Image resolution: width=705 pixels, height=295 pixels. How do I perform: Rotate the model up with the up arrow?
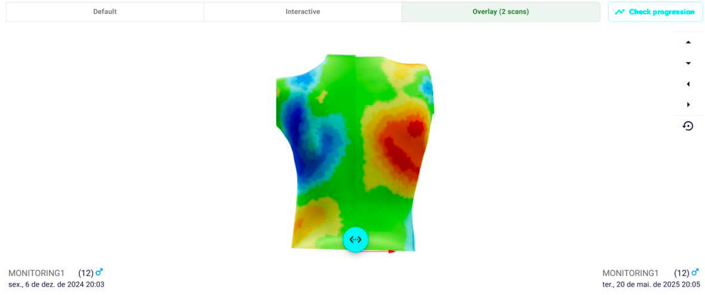688,42
